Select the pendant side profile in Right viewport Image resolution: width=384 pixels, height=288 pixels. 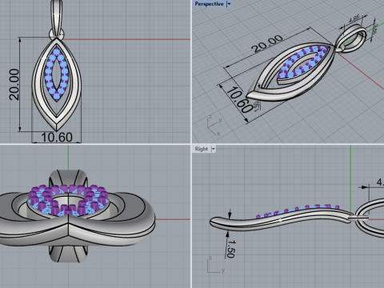click(282, 218)
